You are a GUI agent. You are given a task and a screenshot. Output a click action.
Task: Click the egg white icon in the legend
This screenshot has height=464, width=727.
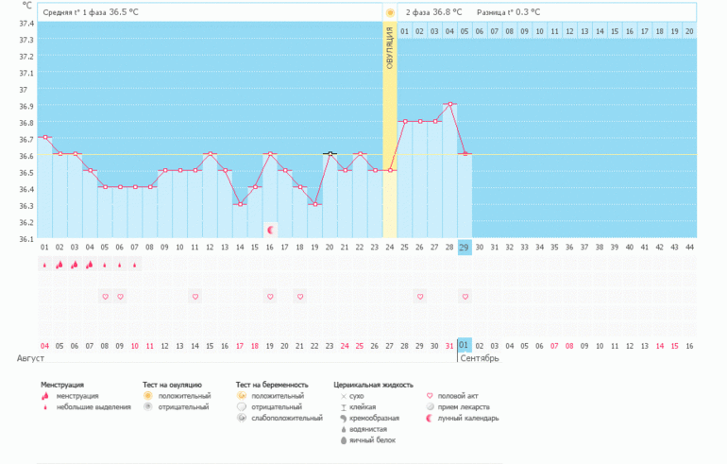point(341,440)
